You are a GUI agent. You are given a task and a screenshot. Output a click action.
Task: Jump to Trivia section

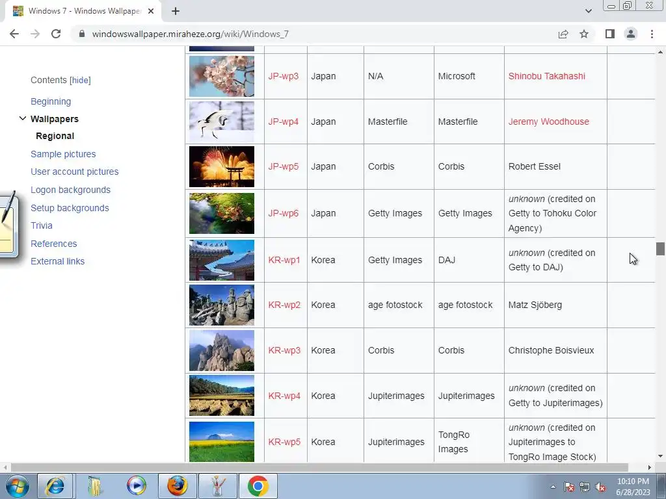point(42,225)
